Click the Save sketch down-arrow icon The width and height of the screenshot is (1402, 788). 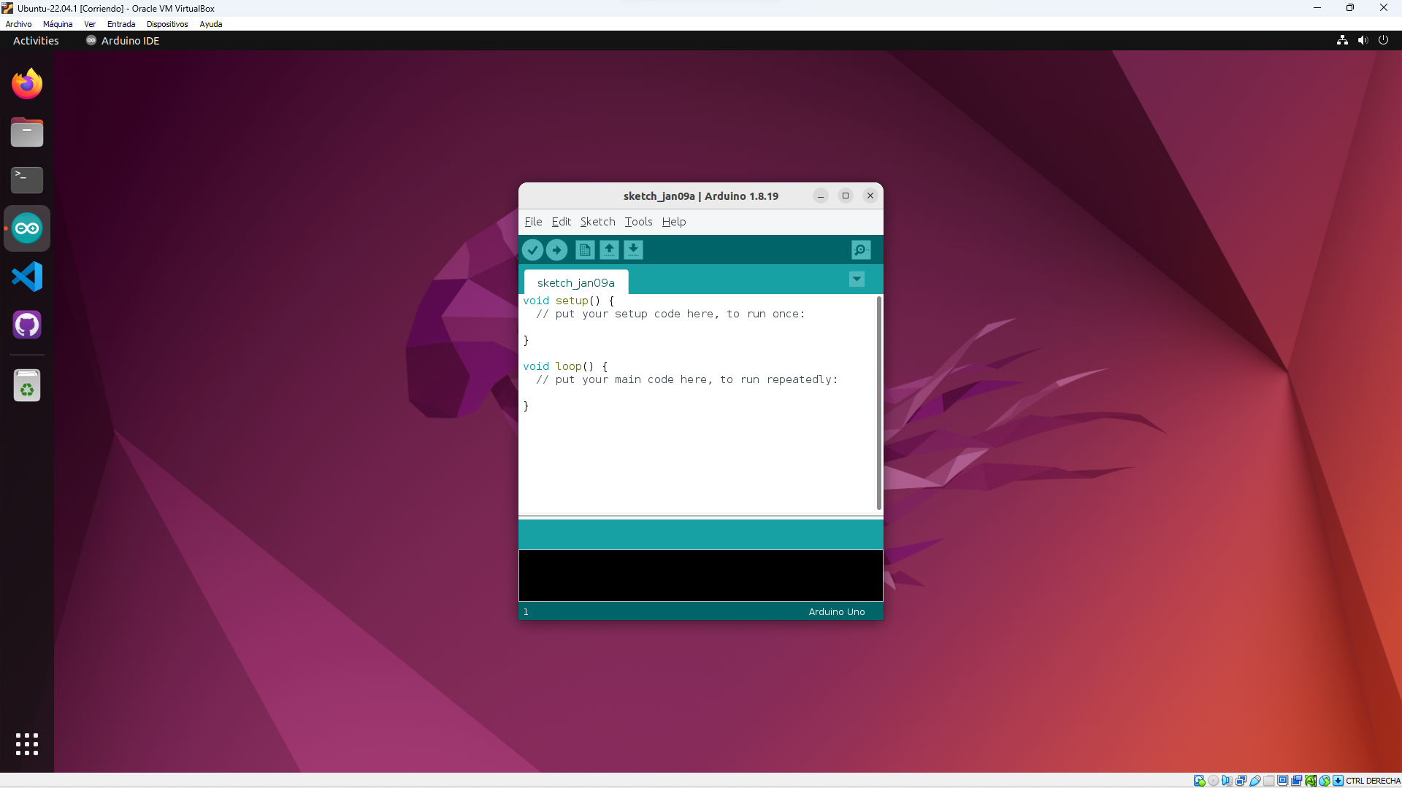(633, 250)
